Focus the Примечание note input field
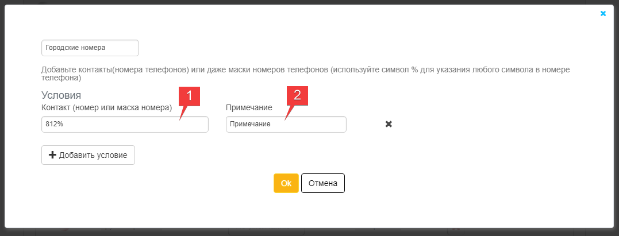 coord(286,124)
